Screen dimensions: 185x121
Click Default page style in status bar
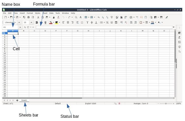pos(58,103)
